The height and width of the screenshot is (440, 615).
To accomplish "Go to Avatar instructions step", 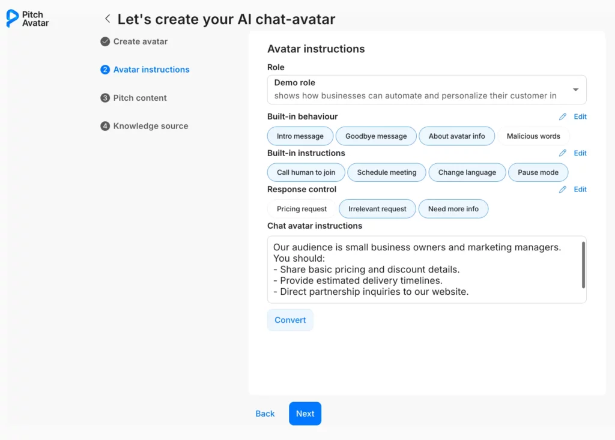I will click(151, 70).
